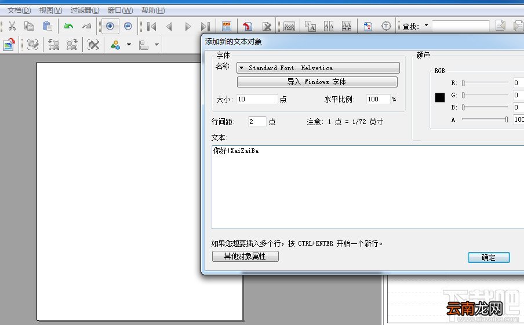Click the orange page layout icon

coord(227,27)
